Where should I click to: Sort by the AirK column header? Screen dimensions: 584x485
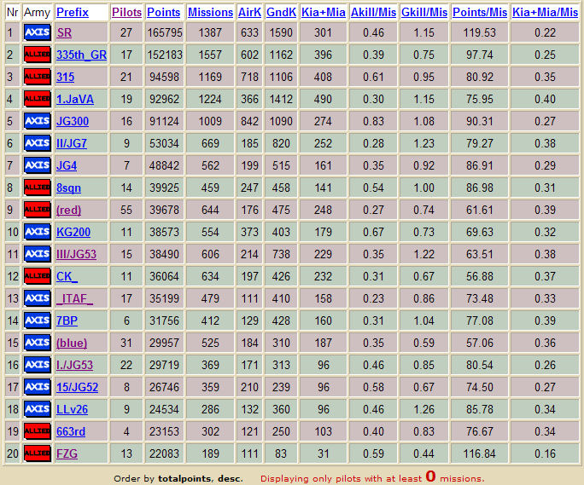coord(249,13)
